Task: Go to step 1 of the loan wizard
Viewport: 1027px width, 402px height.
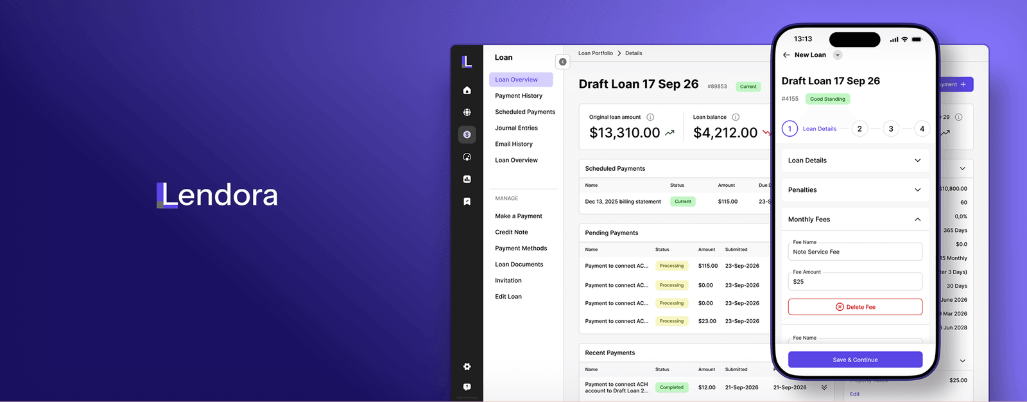Action: click(790, 129)
